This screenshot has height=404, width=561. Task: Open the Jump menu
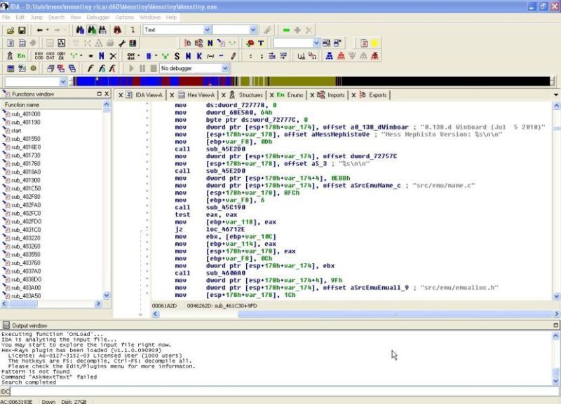36,17
